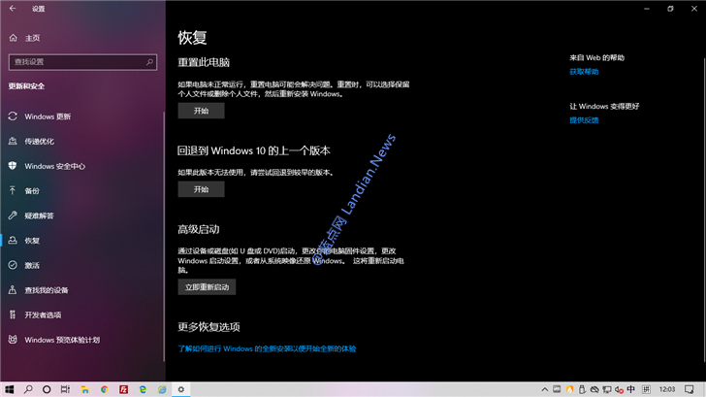The width and height of the screenshot is (706, 397).
Task: Click the 高级启动 heading
Action: click(x=199, y=229)
